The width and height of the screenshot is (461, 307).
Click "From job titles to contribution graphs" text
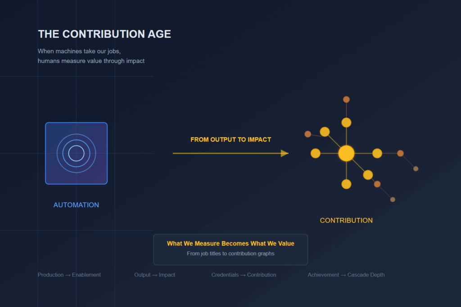click(230, 254)
